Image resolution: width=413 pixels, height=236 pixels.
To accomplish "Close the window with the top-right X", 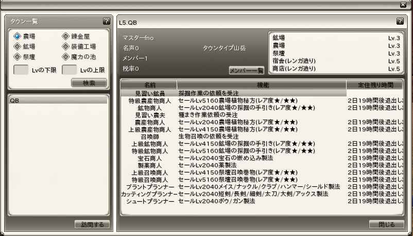I will [x=403, y=4].
